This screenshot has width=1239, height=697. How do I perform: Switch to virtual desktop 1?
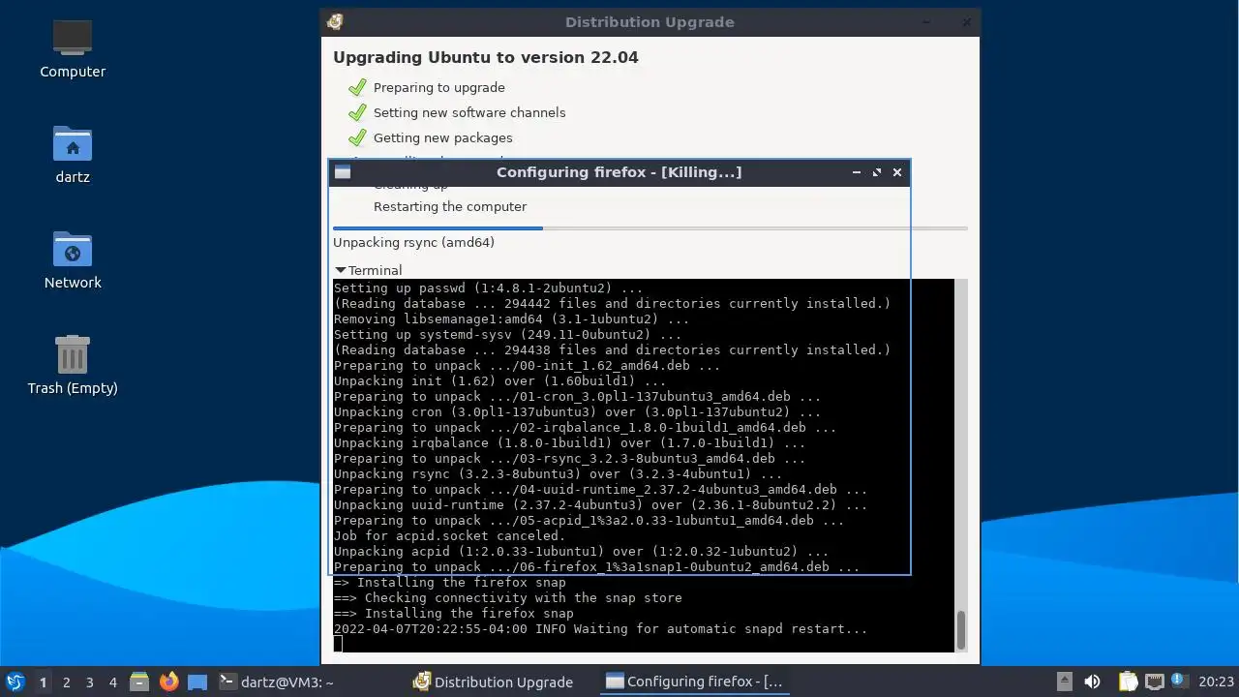click(x=43, y=682)
